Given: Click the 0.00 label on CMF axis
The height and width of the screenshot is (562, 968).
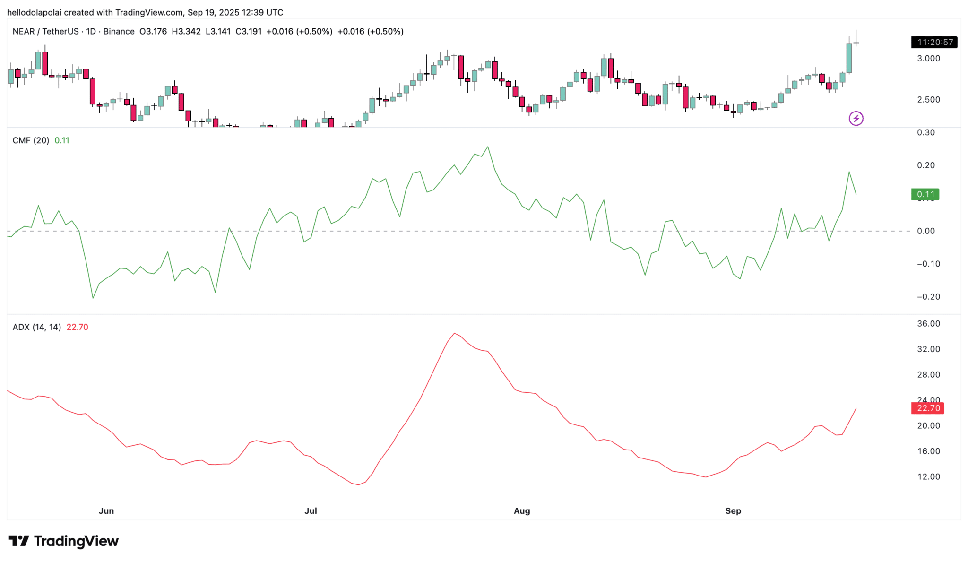Looking at the screenshot, I should pyautogui.click(x=925, y=231).
